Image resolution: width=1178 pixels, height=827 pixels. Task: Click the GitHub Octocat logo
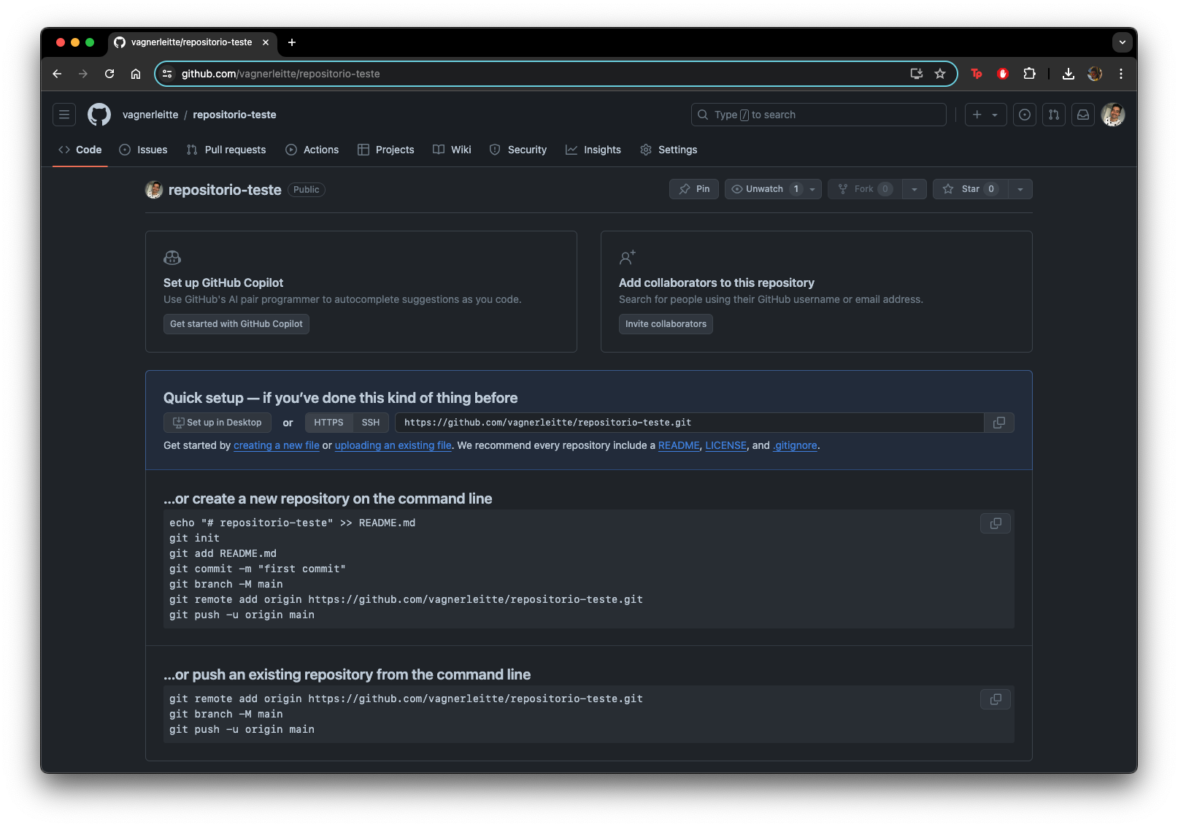pyautogui.click(x=99, y=115)
